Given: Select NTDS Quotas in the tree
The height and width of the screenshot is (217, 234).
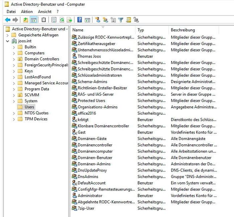Looking at the screenshot, I should click(x=37, y=113).
